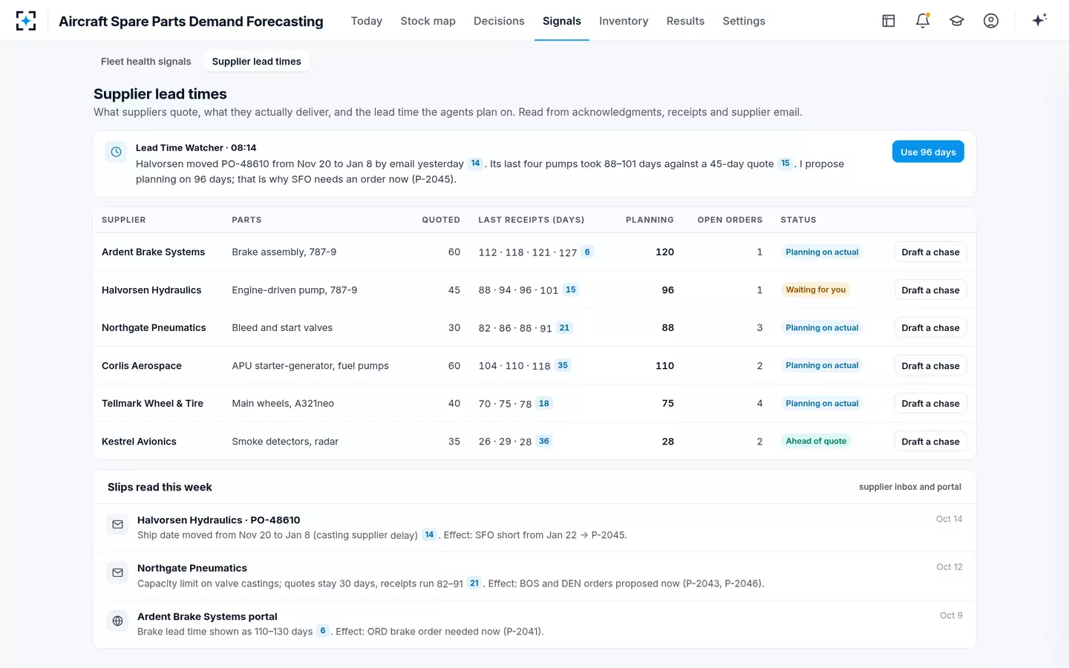1069x668 pixels.
Task: Click the Lead Time Watcher clock icon
Action: point(117,152)
